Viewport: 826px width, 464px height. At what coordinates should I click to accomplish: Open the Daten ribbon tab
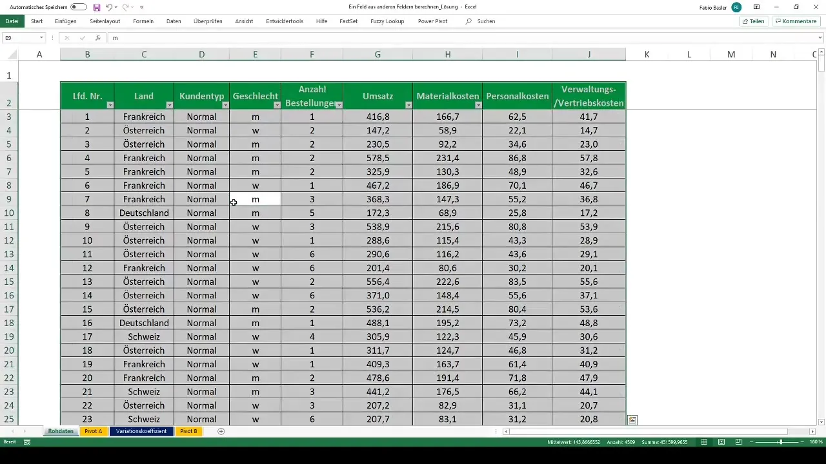(x=174, y=21)
